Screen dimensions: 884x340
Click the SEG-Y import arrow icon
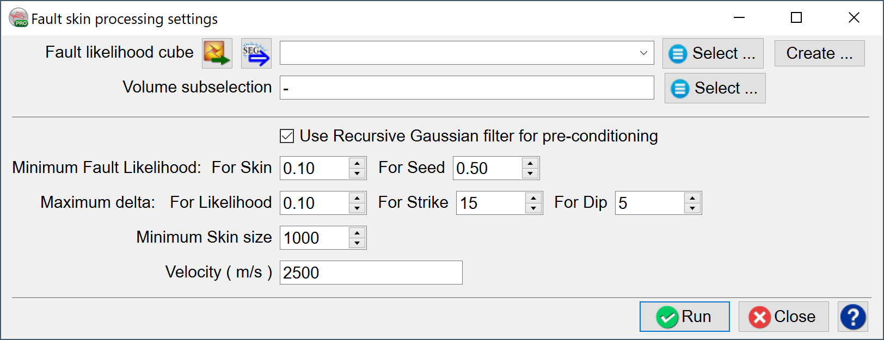tap(256, 53)
